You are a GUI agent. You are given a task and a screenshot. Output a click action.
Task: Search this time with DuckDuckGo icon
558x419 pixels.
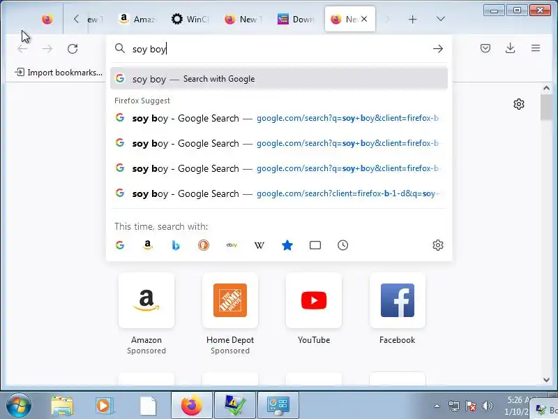204,245
